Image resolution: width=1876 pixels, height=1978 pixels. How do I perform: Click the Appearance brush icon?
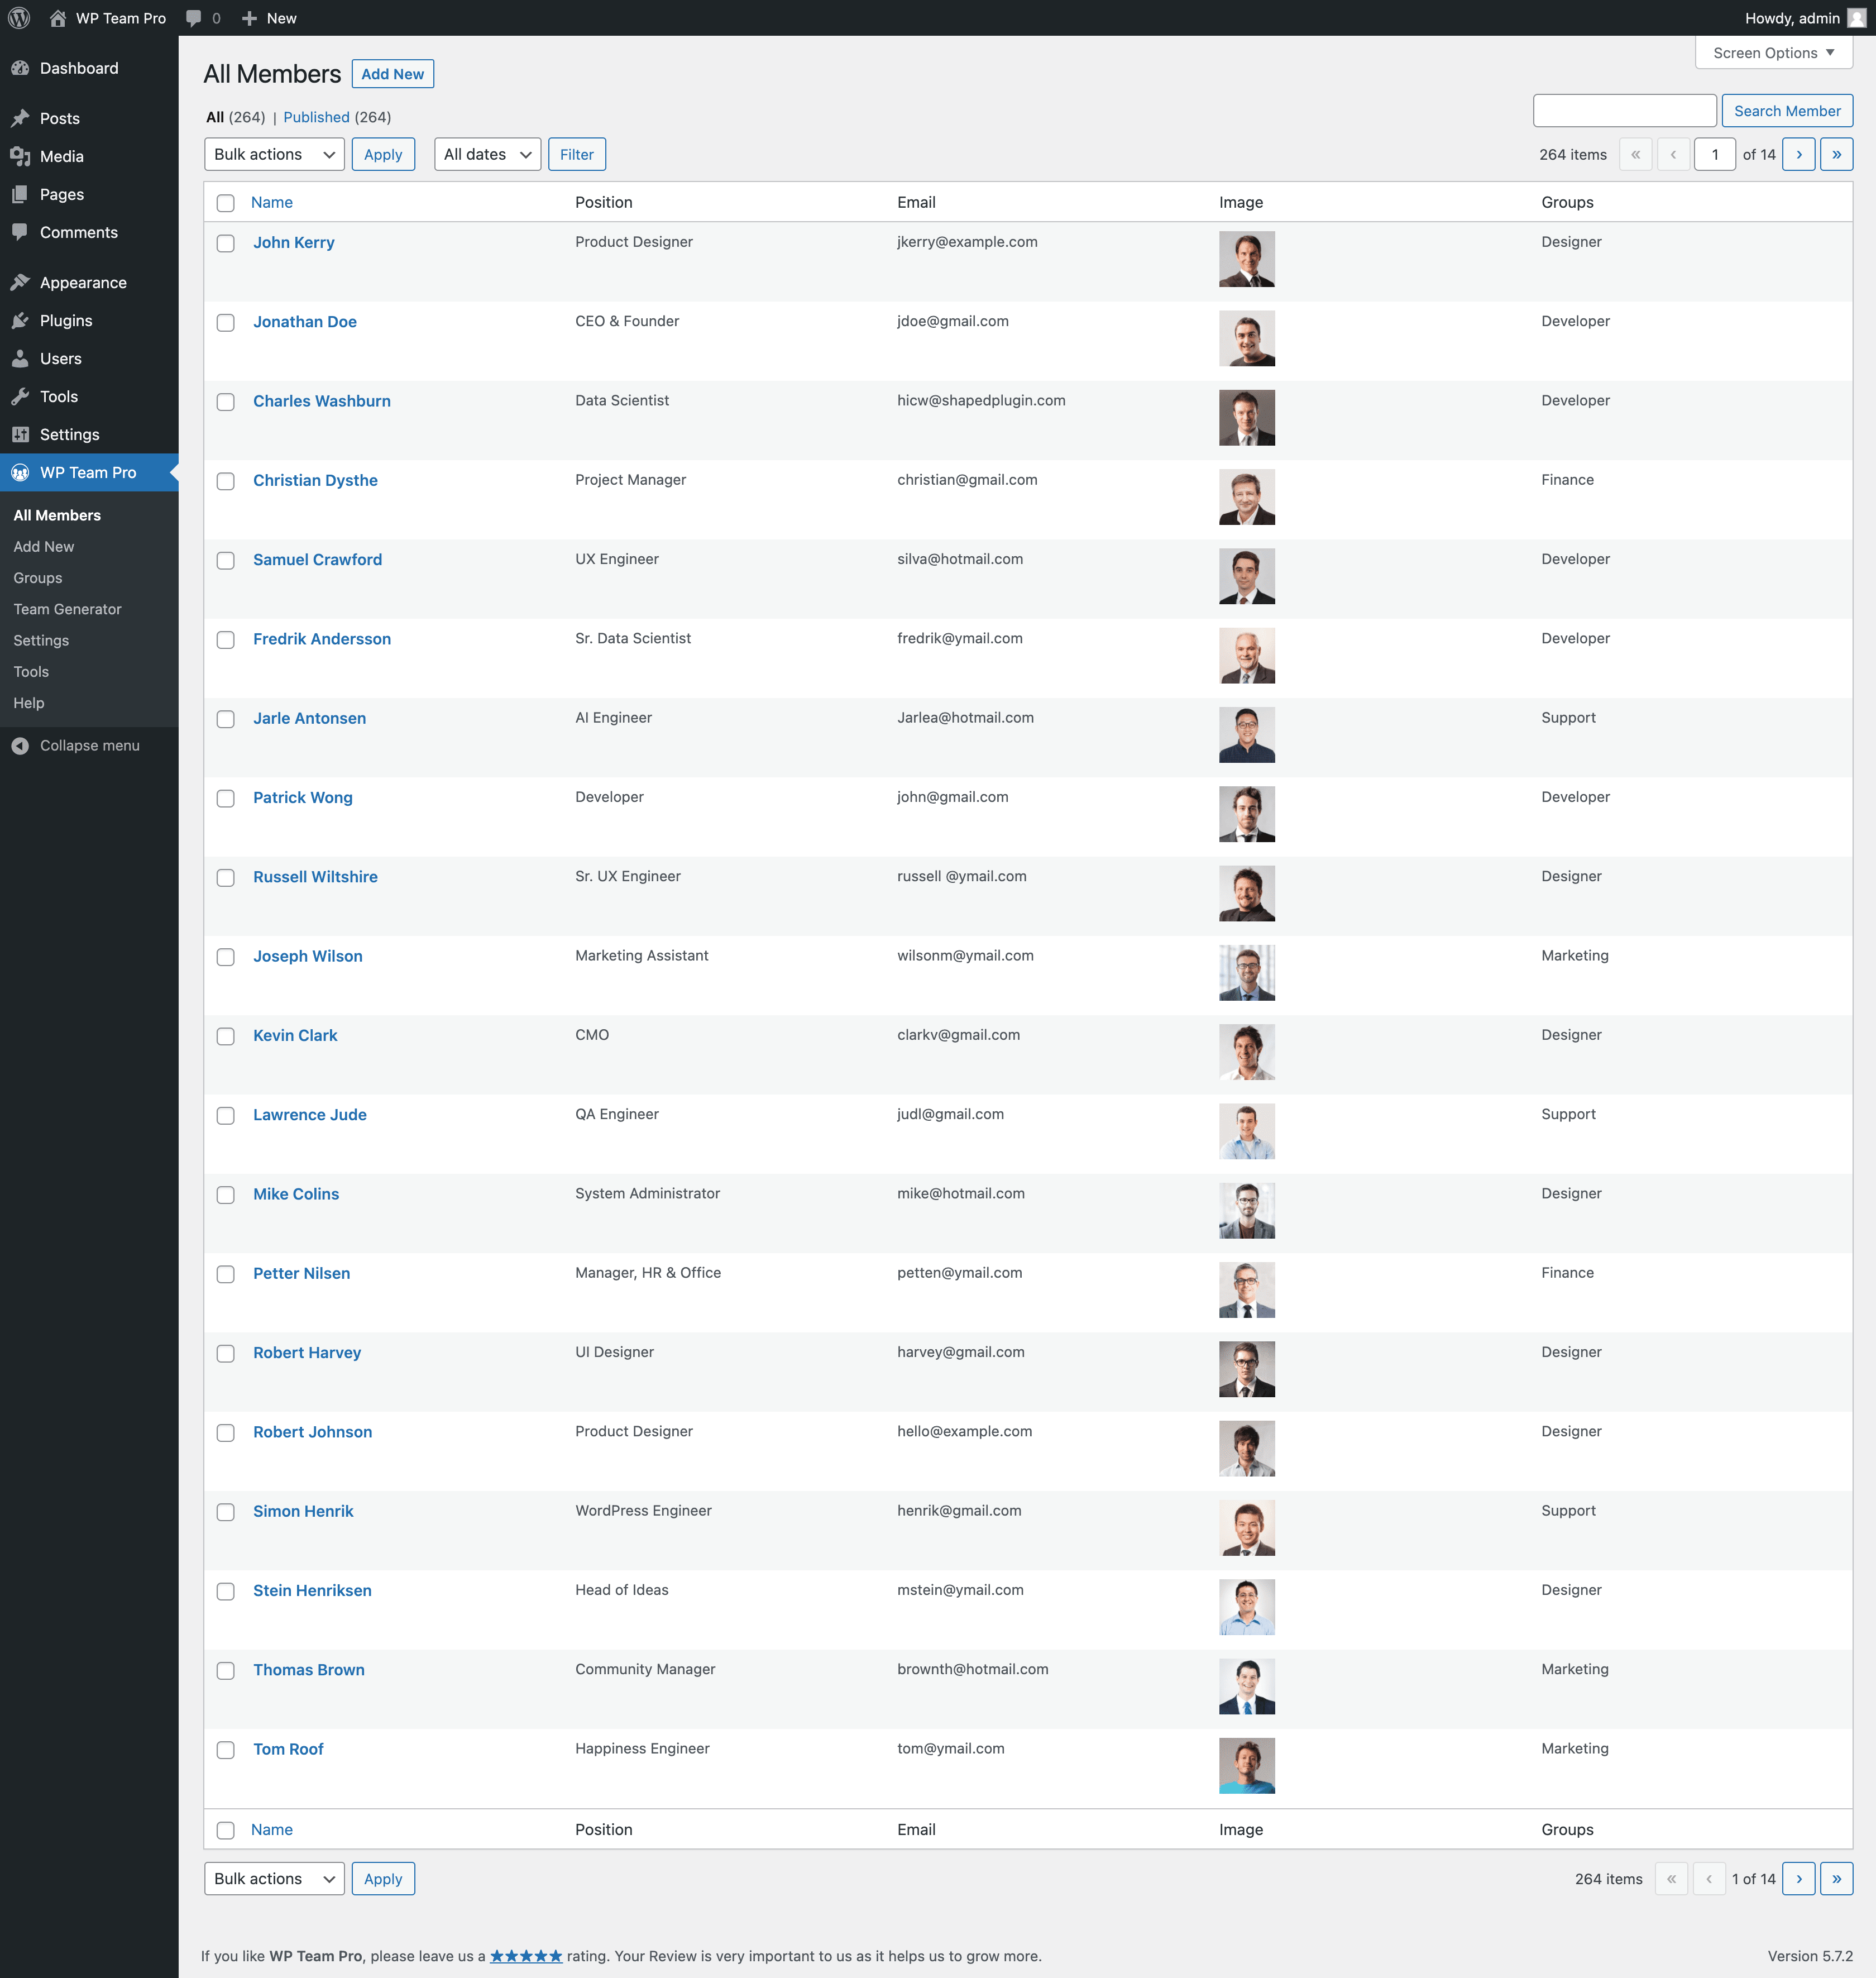point(20,283)
